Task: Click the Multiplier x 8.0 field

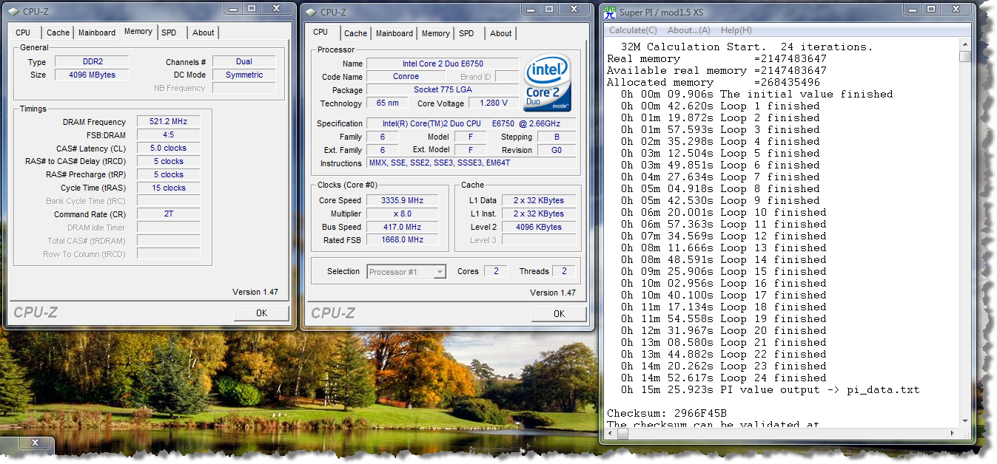Action: (403, 214)
